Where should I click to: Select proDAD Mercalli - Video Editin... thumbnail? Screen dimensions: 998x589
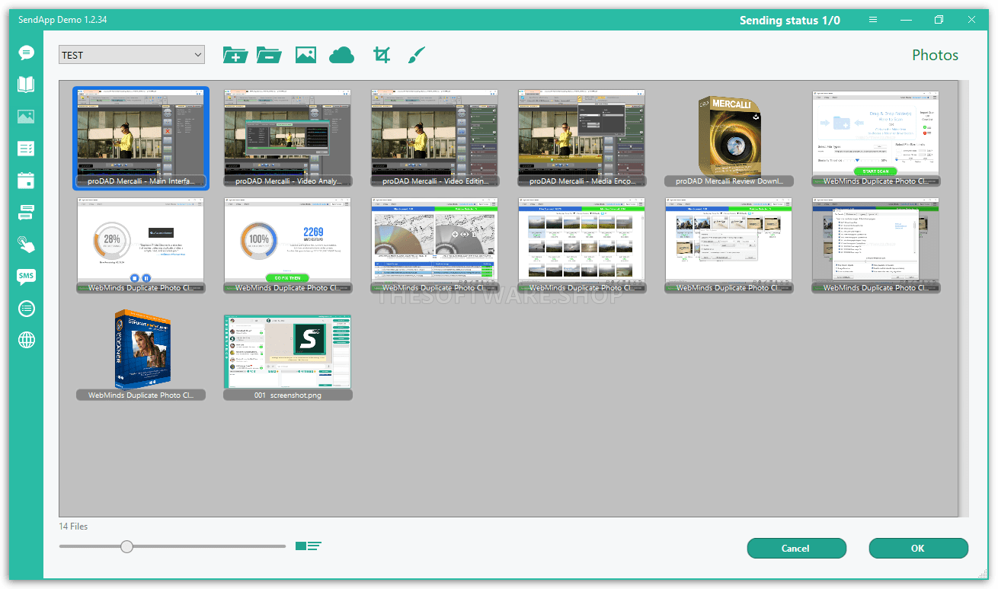pyautogui.click(x=435, y=139)
